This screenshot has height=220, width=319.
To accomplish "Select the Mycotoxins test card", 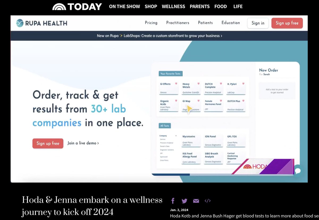I will pyautogui.click(x=191, y=141).
